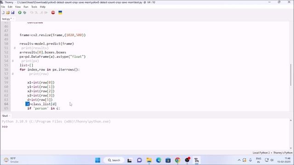Image resolution: width=294 pixels, height=165 pixels.
Task: Open a file with the folder icon
Action: [x=8, y=12]
